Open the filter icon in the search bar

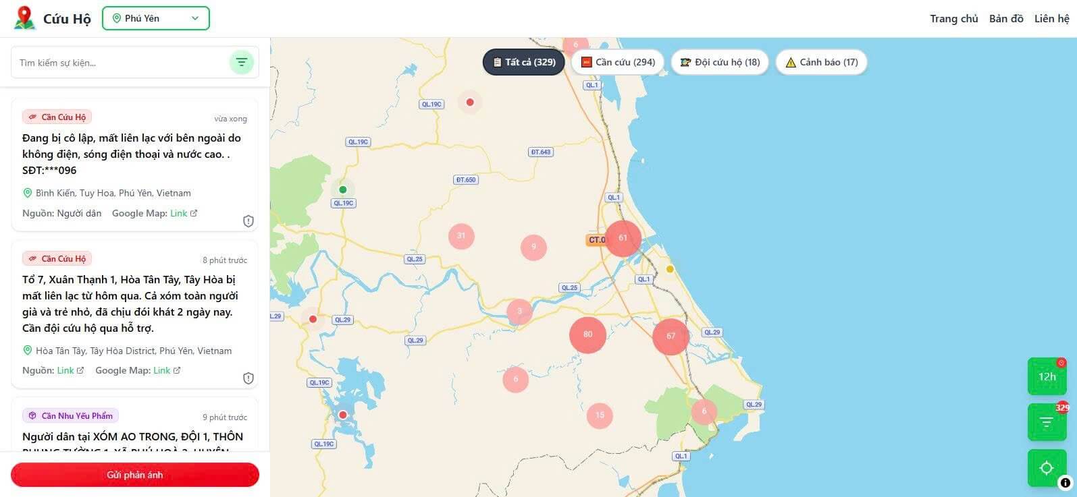[x=241, y=63]
